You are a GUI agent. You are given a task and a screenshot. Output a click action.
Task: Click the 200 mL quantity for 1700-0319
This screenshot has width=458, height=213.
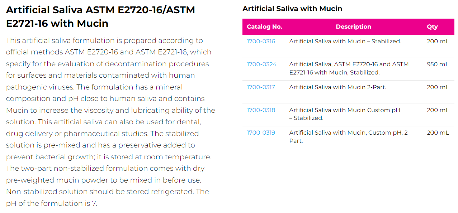(x=438, y=133)
